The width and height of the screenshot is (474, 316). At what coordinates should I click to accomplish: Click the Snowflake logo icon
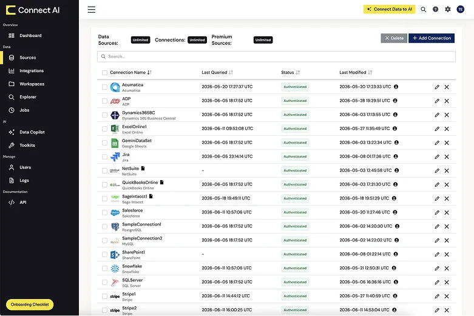(115, 268)
